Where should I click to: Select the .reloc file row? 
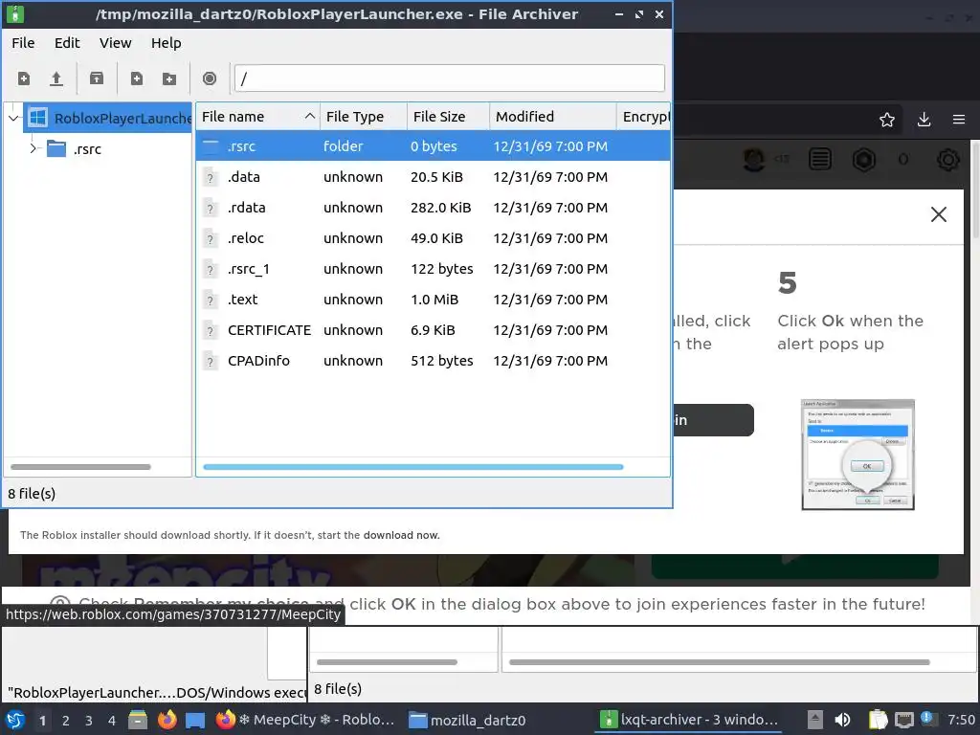pos(434,238)
